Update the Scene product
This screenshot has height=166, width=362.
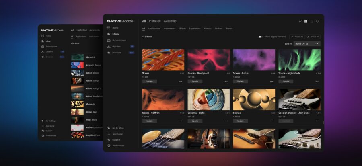150,81
